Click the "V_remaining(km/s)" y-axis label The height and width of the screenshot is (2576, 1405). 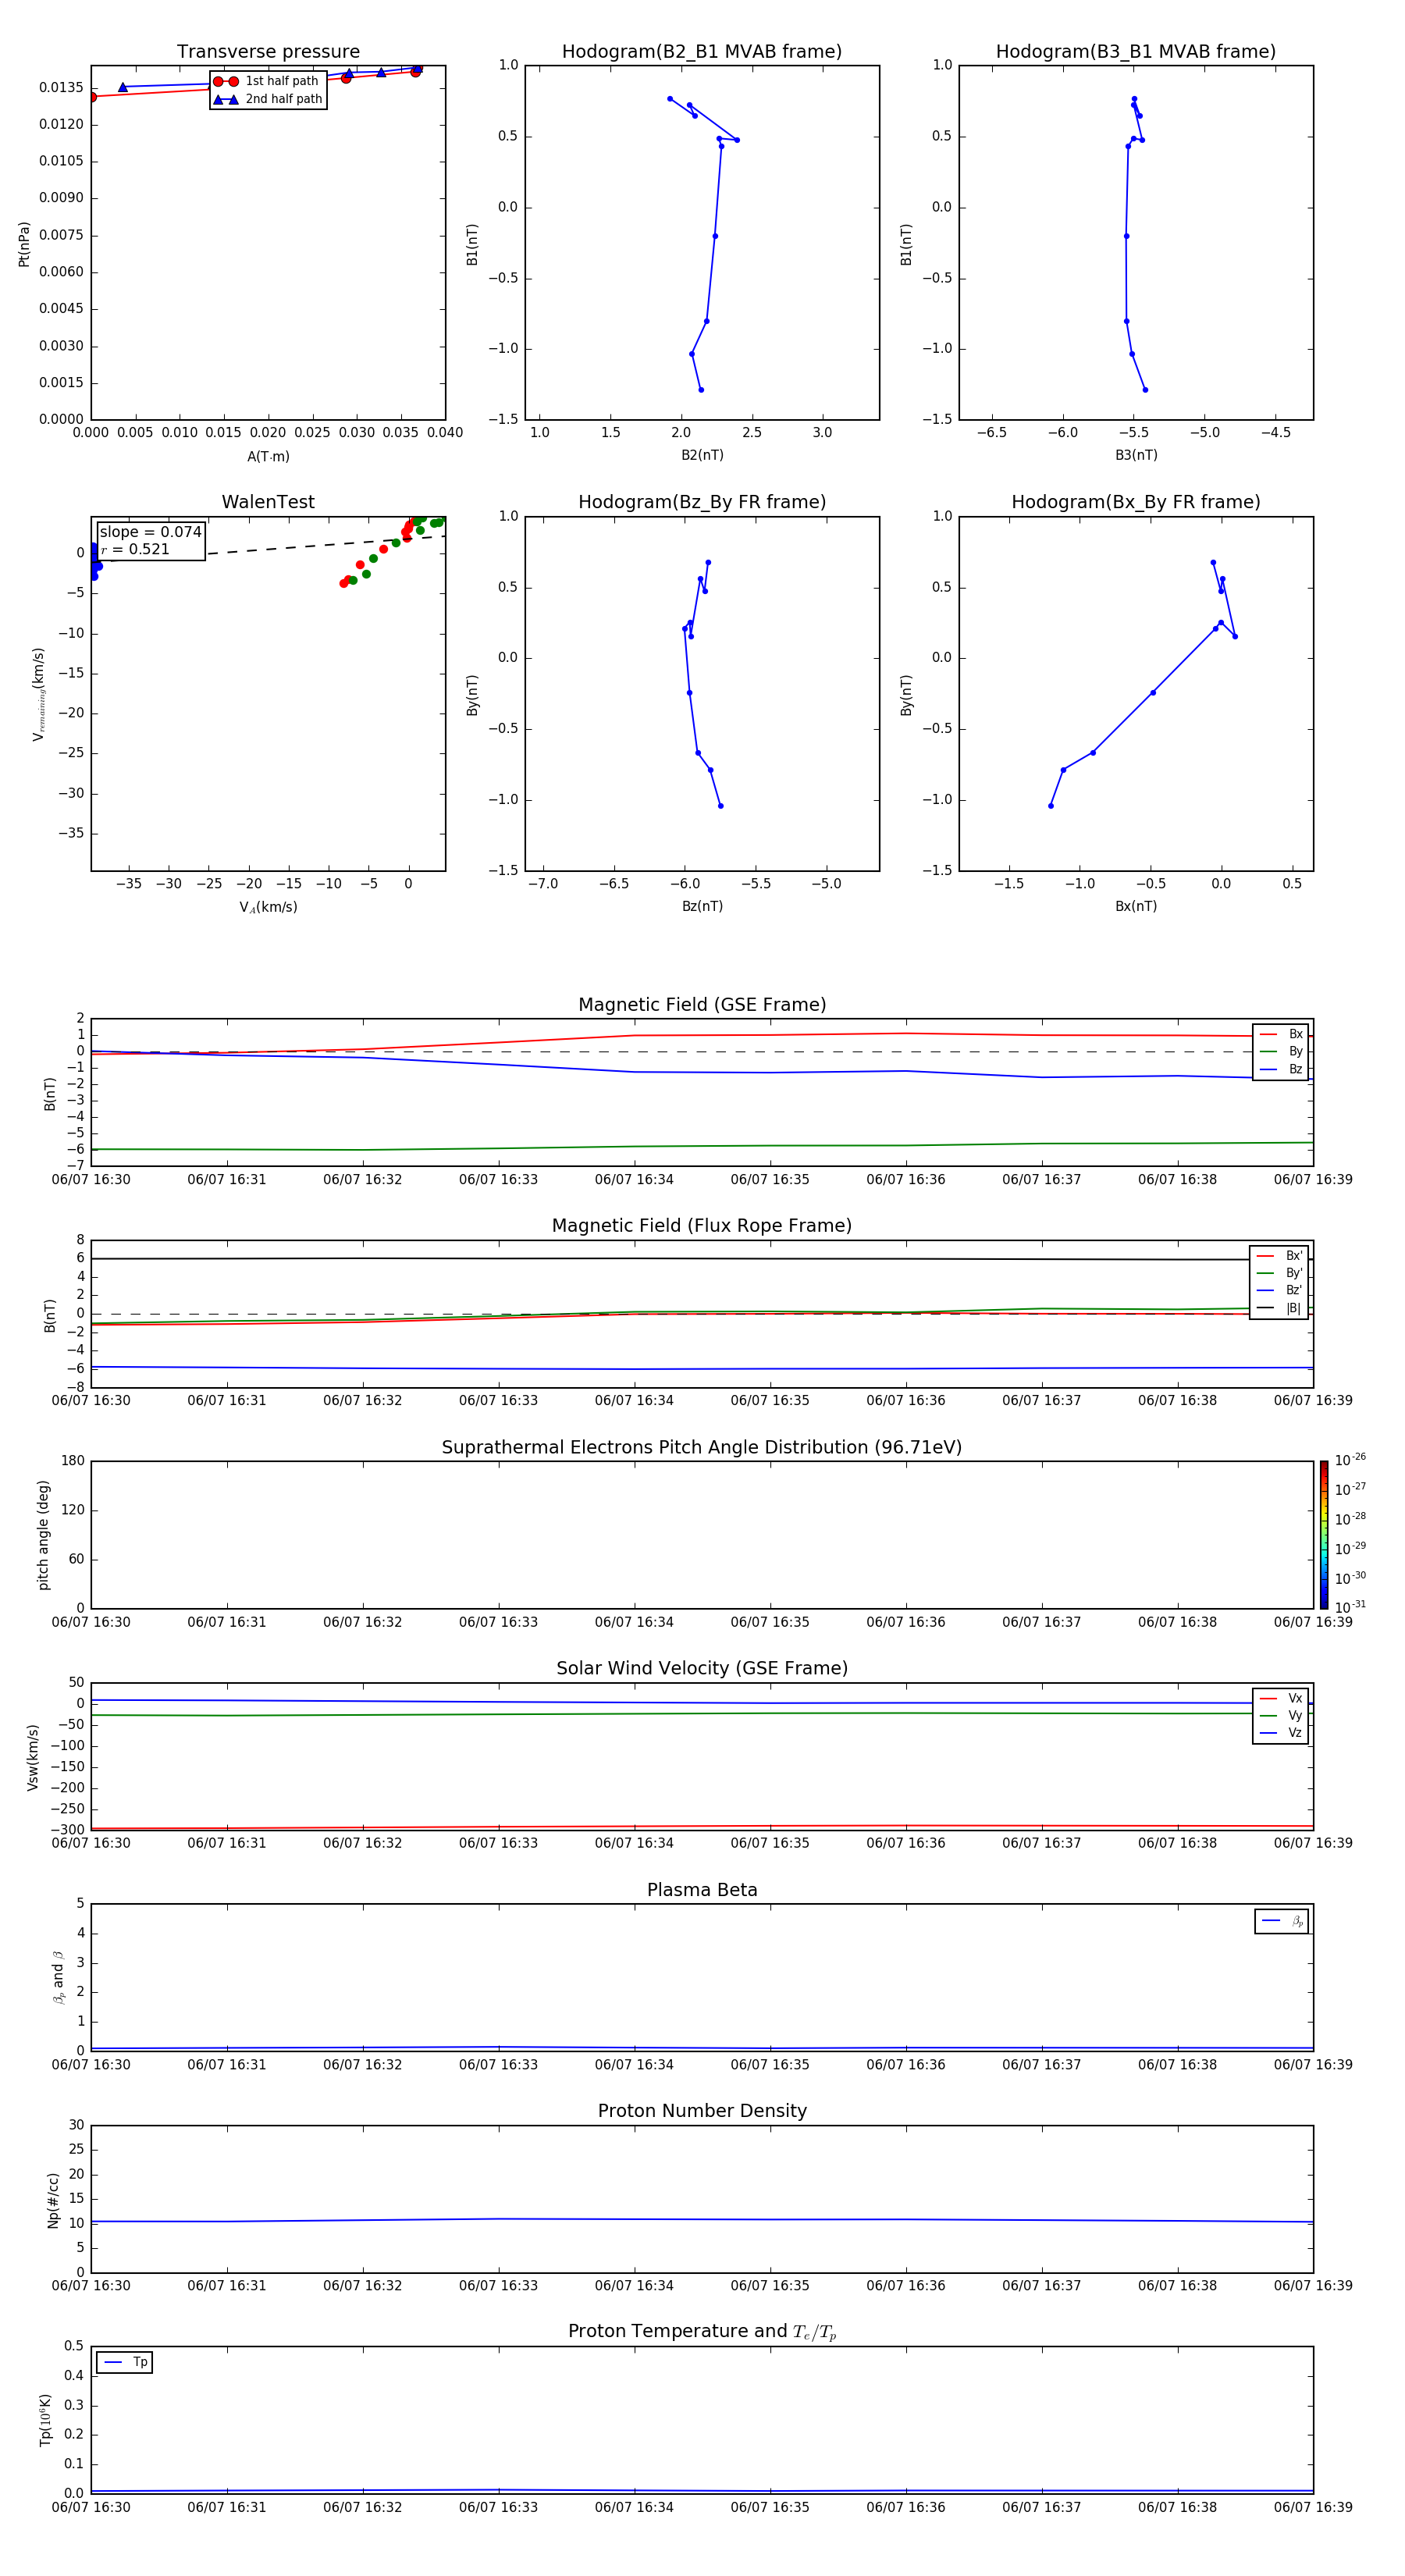pos(39,694)
